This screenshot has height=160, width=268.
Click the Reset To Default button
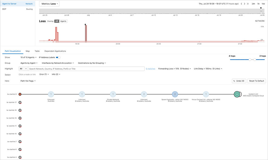[257, 81]
